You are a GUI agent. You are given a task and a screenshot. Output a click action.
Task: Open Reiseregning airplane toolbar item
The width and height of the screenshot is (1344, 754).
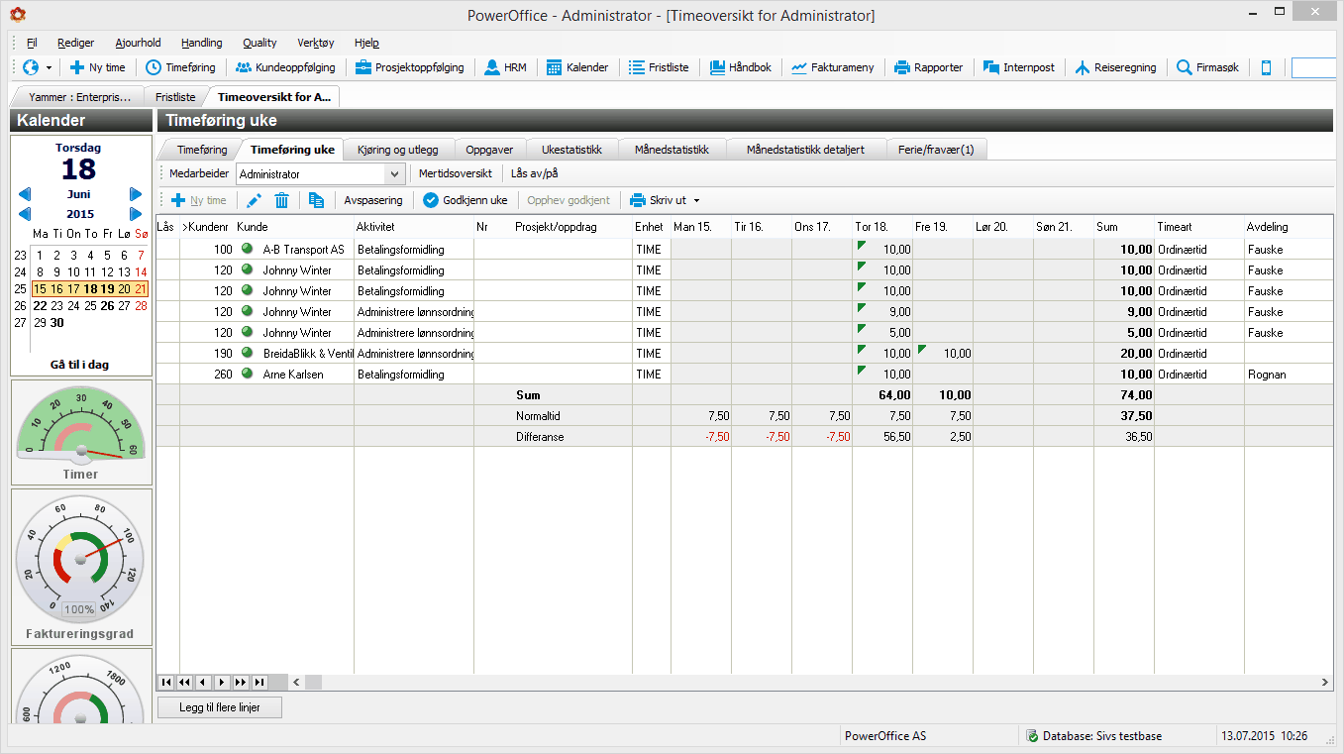click(x=1115, y=67)
